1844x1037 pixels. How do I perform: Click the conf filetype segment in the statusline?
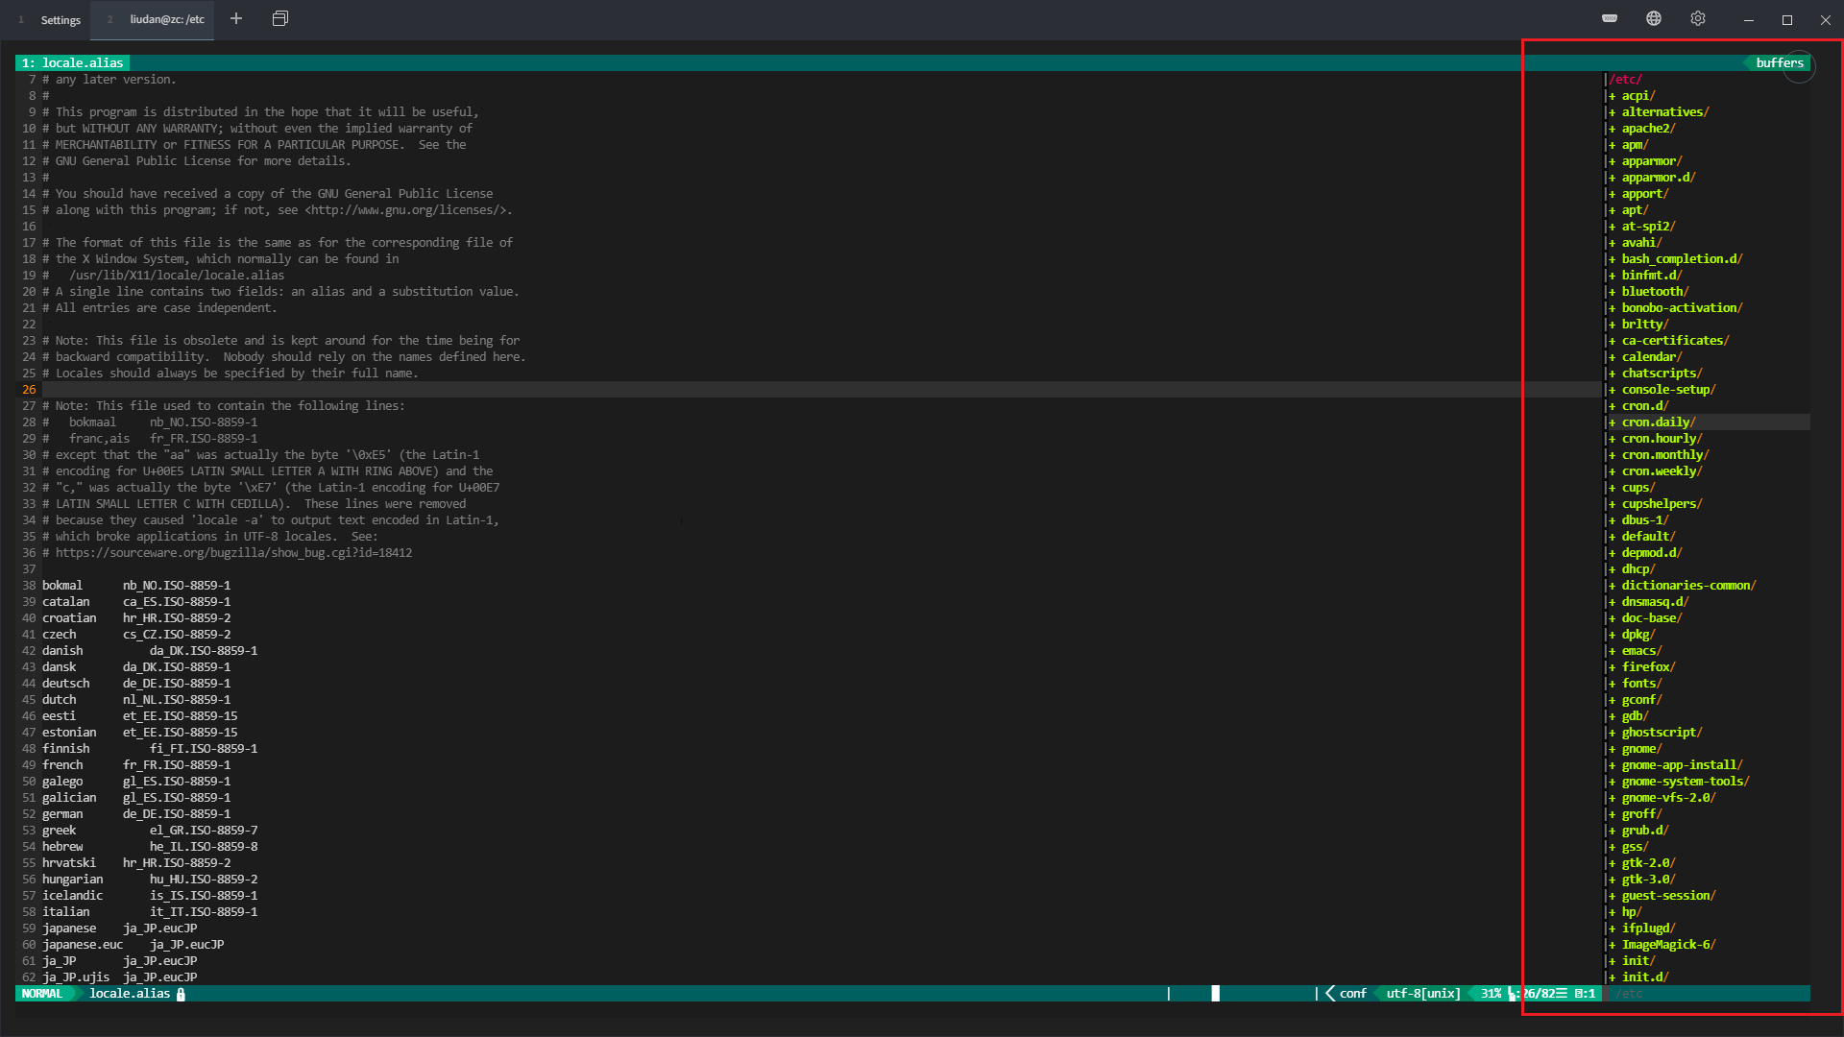(1353, 993)
